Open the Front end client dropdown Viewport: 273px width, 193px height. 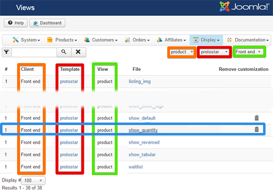(249, 52)
